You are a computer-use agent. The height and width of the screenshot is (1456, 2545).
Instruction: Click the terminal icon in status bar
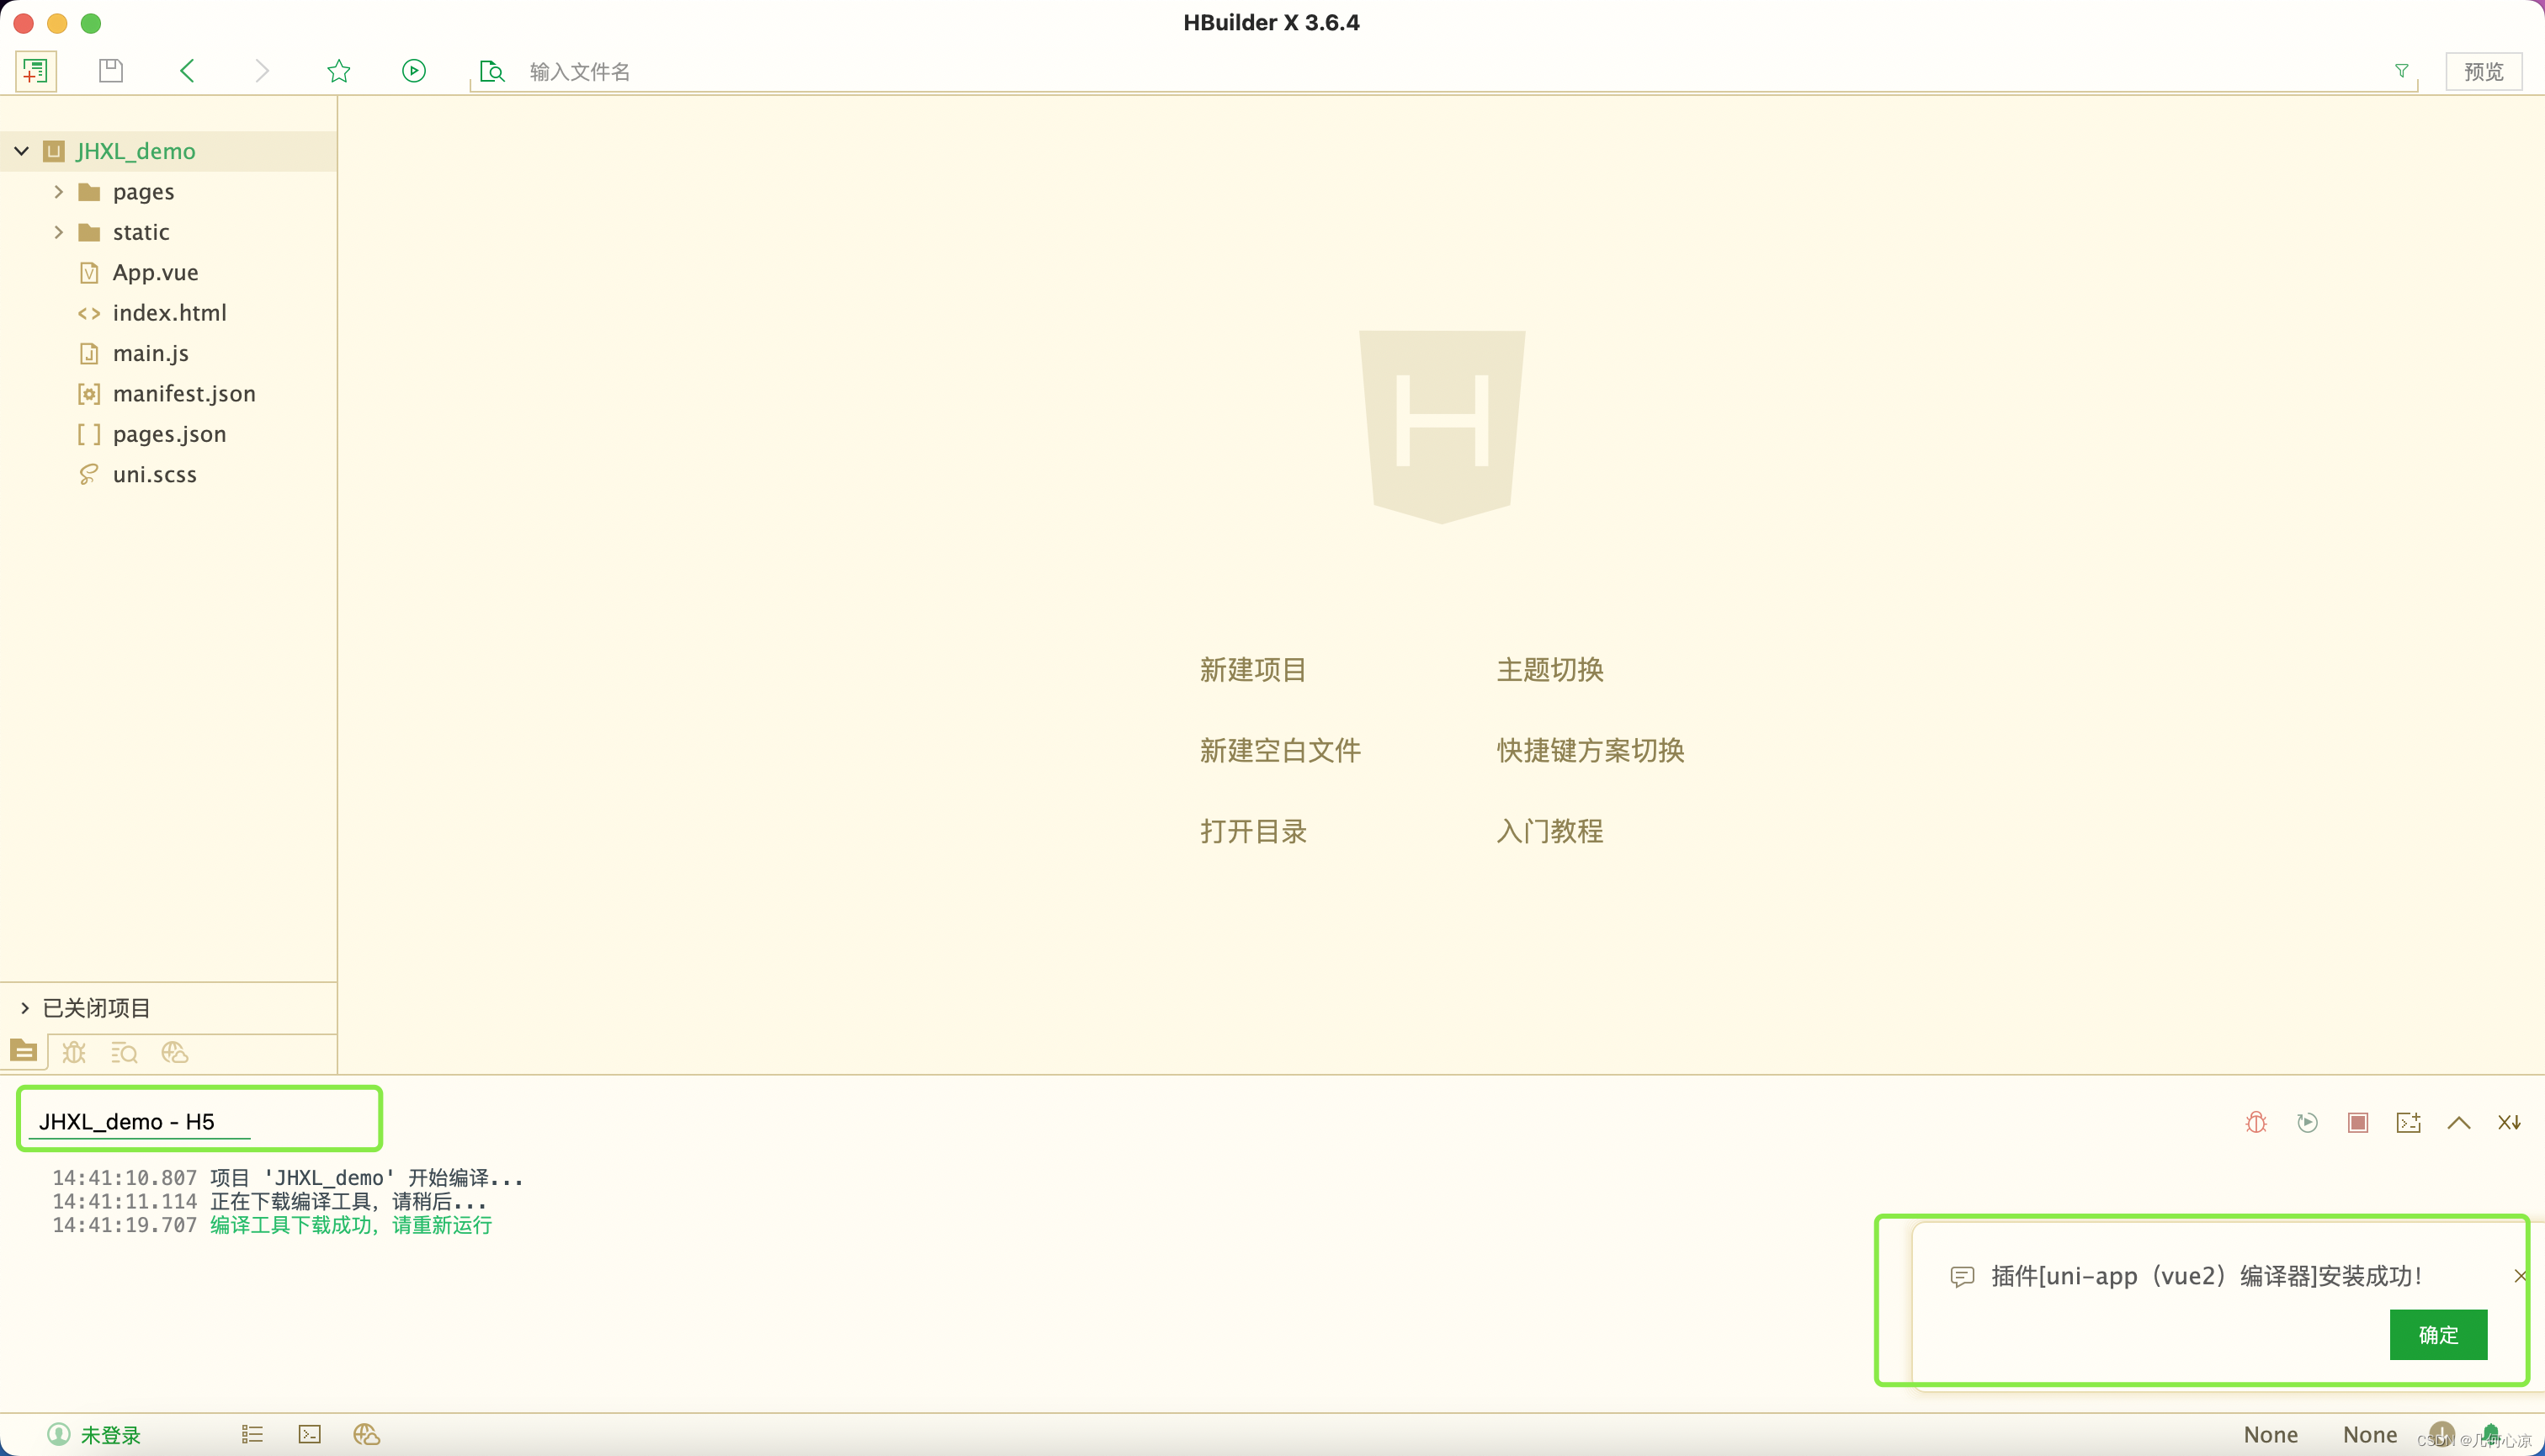point(310,1435)
